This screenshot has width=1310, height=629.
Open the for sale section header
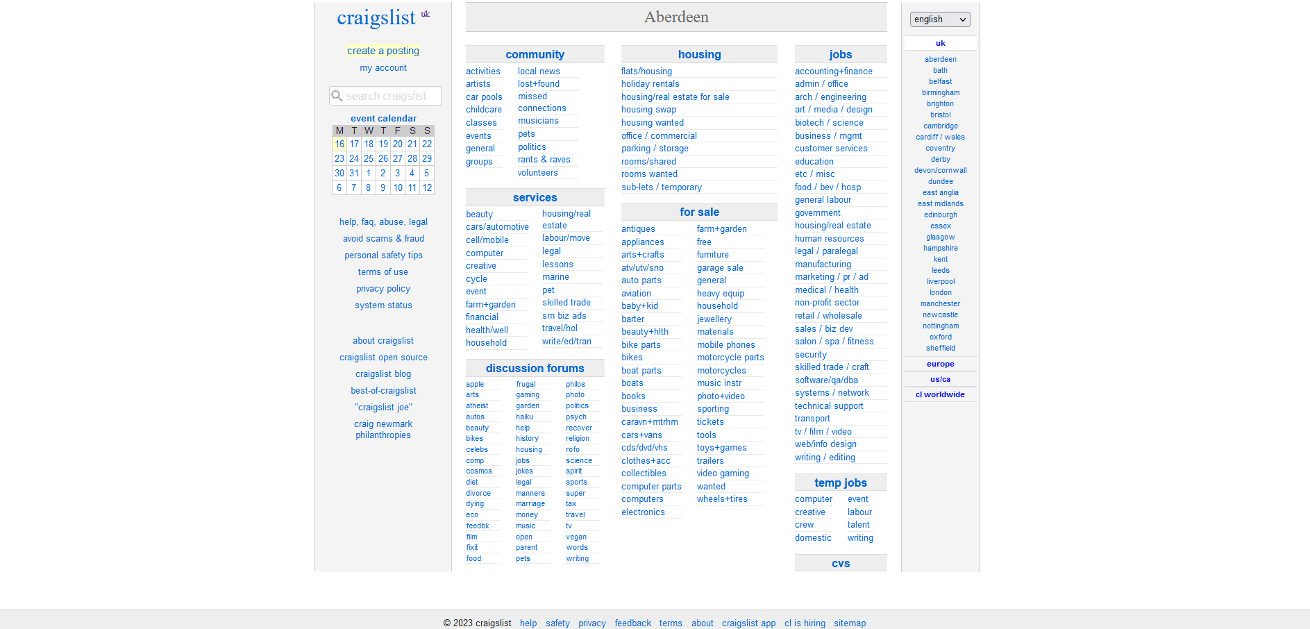coord(699,212)
